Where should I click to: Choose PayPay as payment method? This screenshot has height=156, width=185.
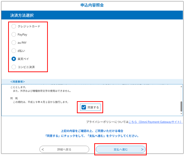(x=14, y=34)
